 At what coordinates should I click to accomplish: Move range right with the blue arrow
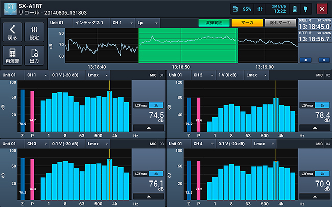click(324, 60)
